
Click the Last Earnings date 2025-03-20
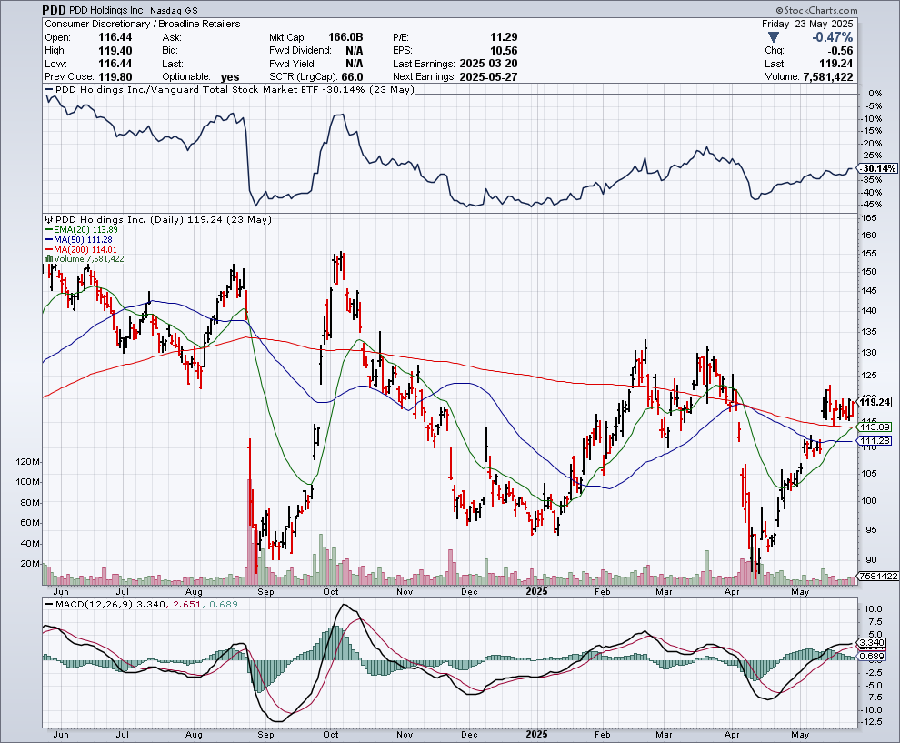[x=488, y=64]
